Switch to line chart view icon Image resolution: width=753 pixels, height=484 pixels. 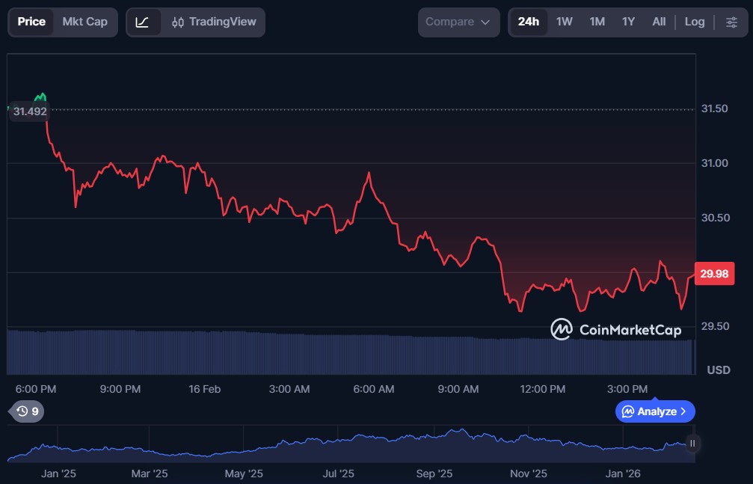click(142, 22)
